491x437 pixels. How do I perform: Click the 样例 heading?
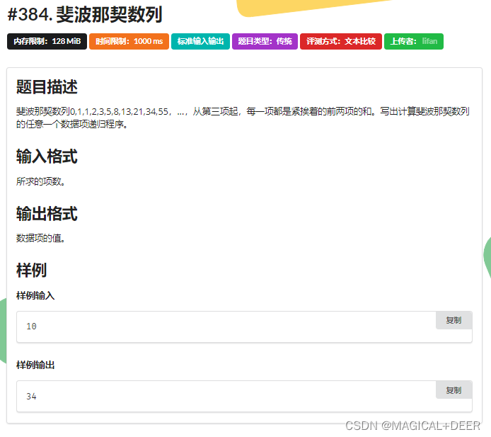click(x=31, y=270)
